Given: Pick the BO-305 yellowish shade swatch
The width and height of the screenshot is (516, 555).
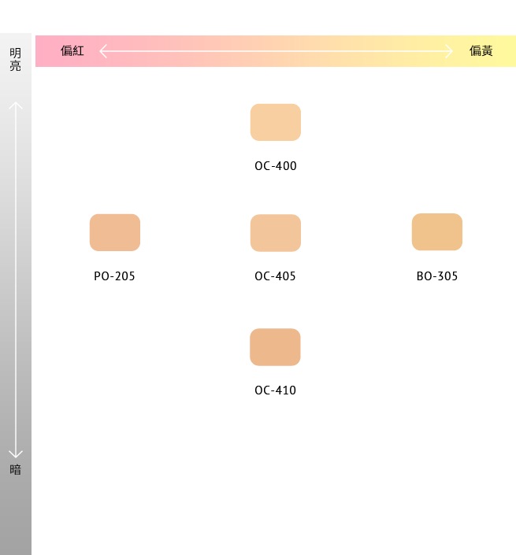Looking at the screenshot, I should pyautogui.click(x=437, y=231).
